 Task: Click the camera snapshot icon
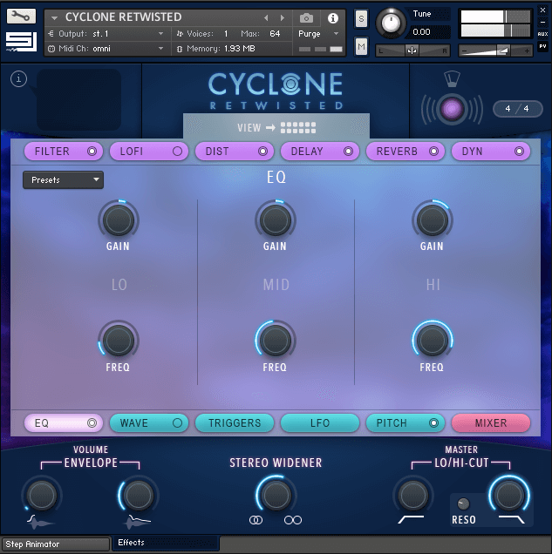[x=306, y=17]
